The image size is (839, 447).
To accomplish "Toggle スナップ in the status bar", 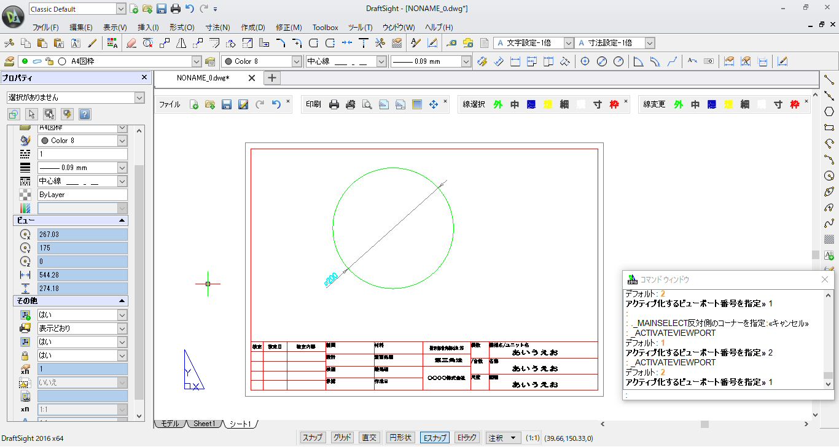I will tap(312, 438).
